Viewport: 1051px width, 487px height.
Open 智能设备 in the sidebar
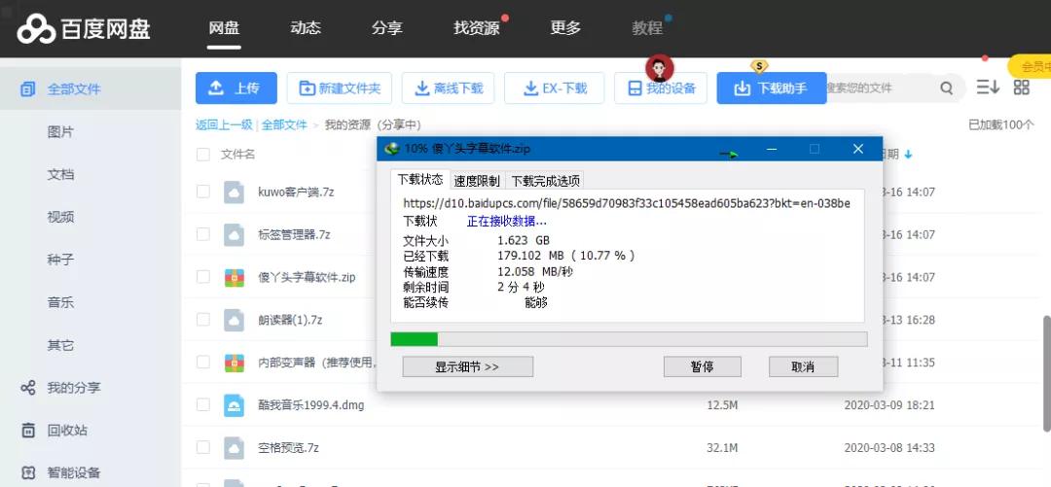point(74,472)
